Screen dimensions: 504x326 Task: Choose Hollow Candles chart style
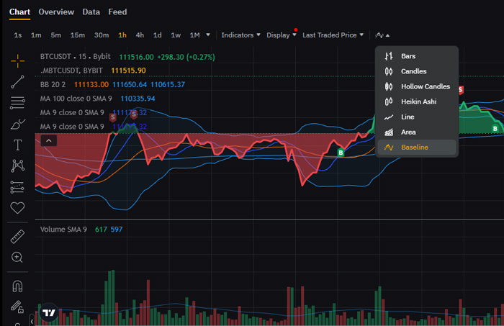point(417,86)
